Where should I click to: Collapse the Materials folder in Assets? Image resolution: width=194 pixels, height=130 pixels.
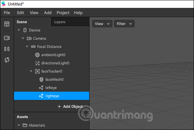tap(19, 125)
